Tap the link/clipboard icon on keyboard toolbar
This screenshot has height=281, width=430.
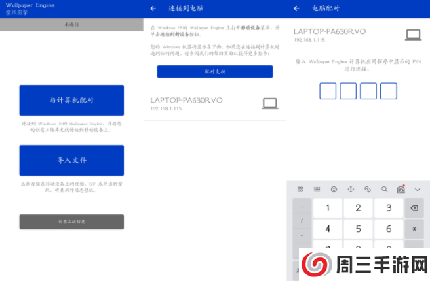(368, 189)
